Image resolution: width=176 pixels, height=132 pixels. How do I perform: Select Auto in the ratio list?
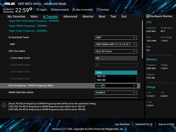[x=116, y=72]
